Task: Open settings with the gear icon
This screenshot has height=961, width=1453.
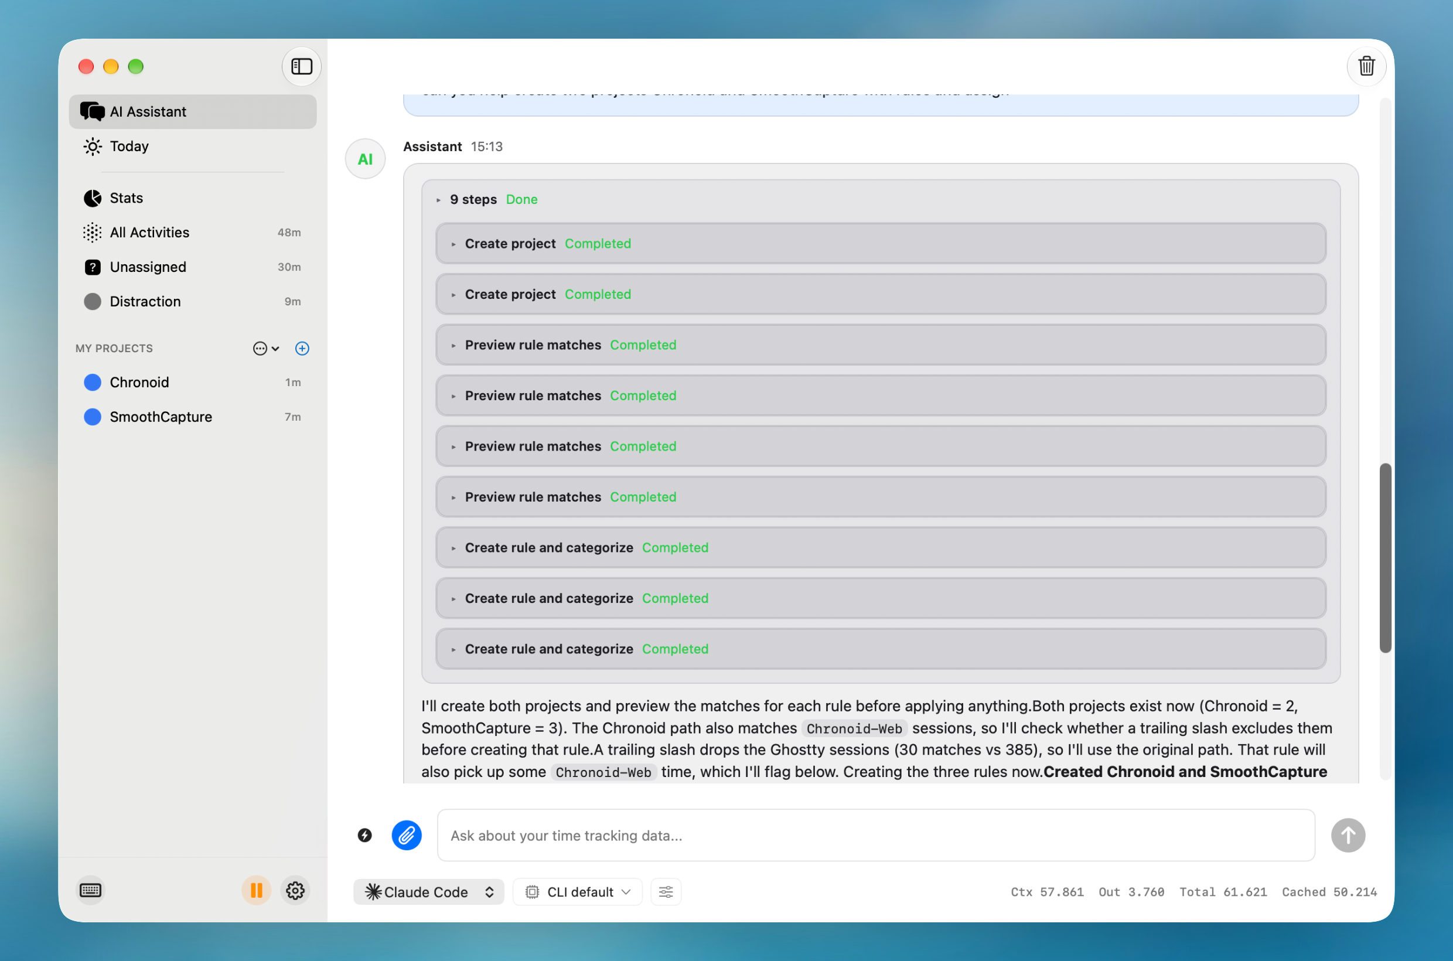Action: (x=295, y=891)
